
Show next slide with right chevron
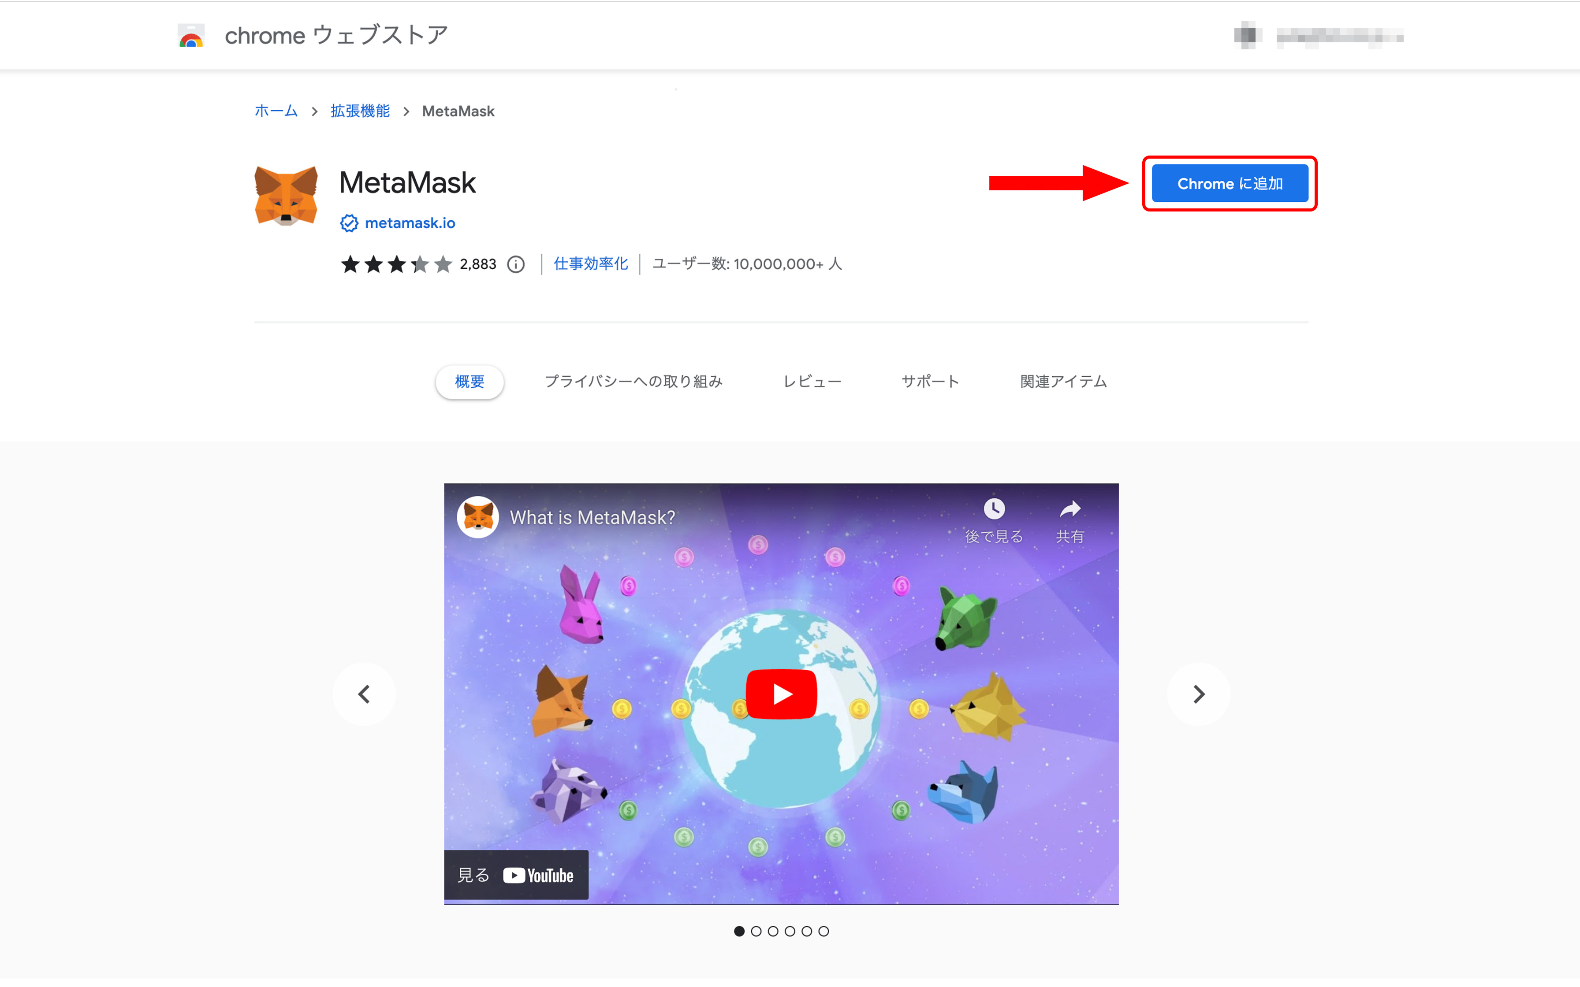coord(1199,694)
